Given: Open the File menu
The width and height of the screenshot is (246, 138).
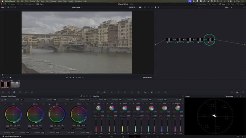Looking at the screenshot, I should 18,1.
